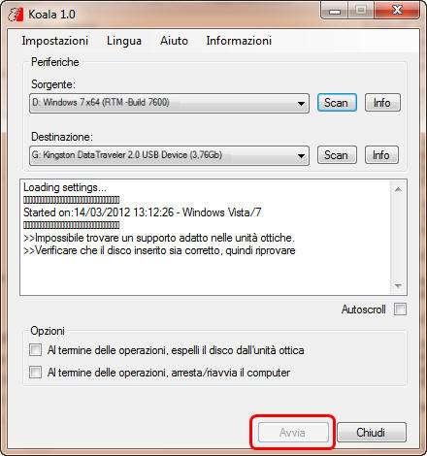Click log scrollbar up arrow
Screen dimensions: 427x456
tap(398, 189)
